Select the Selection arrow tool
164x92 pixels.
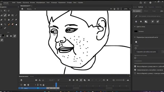(x=2, y=11)
